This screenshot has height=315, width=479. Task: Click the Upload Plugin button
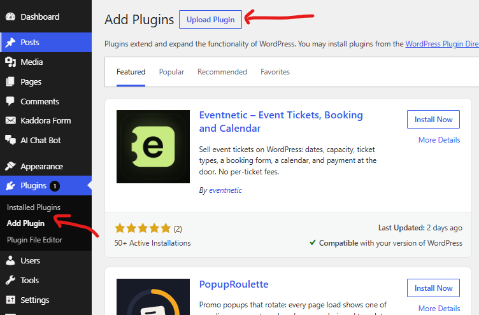click(210, 20)
